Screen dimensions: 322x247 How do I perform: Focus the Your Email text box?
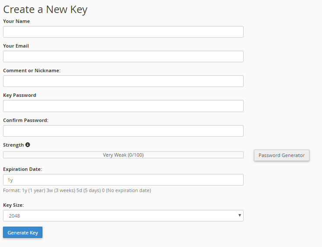123,57
